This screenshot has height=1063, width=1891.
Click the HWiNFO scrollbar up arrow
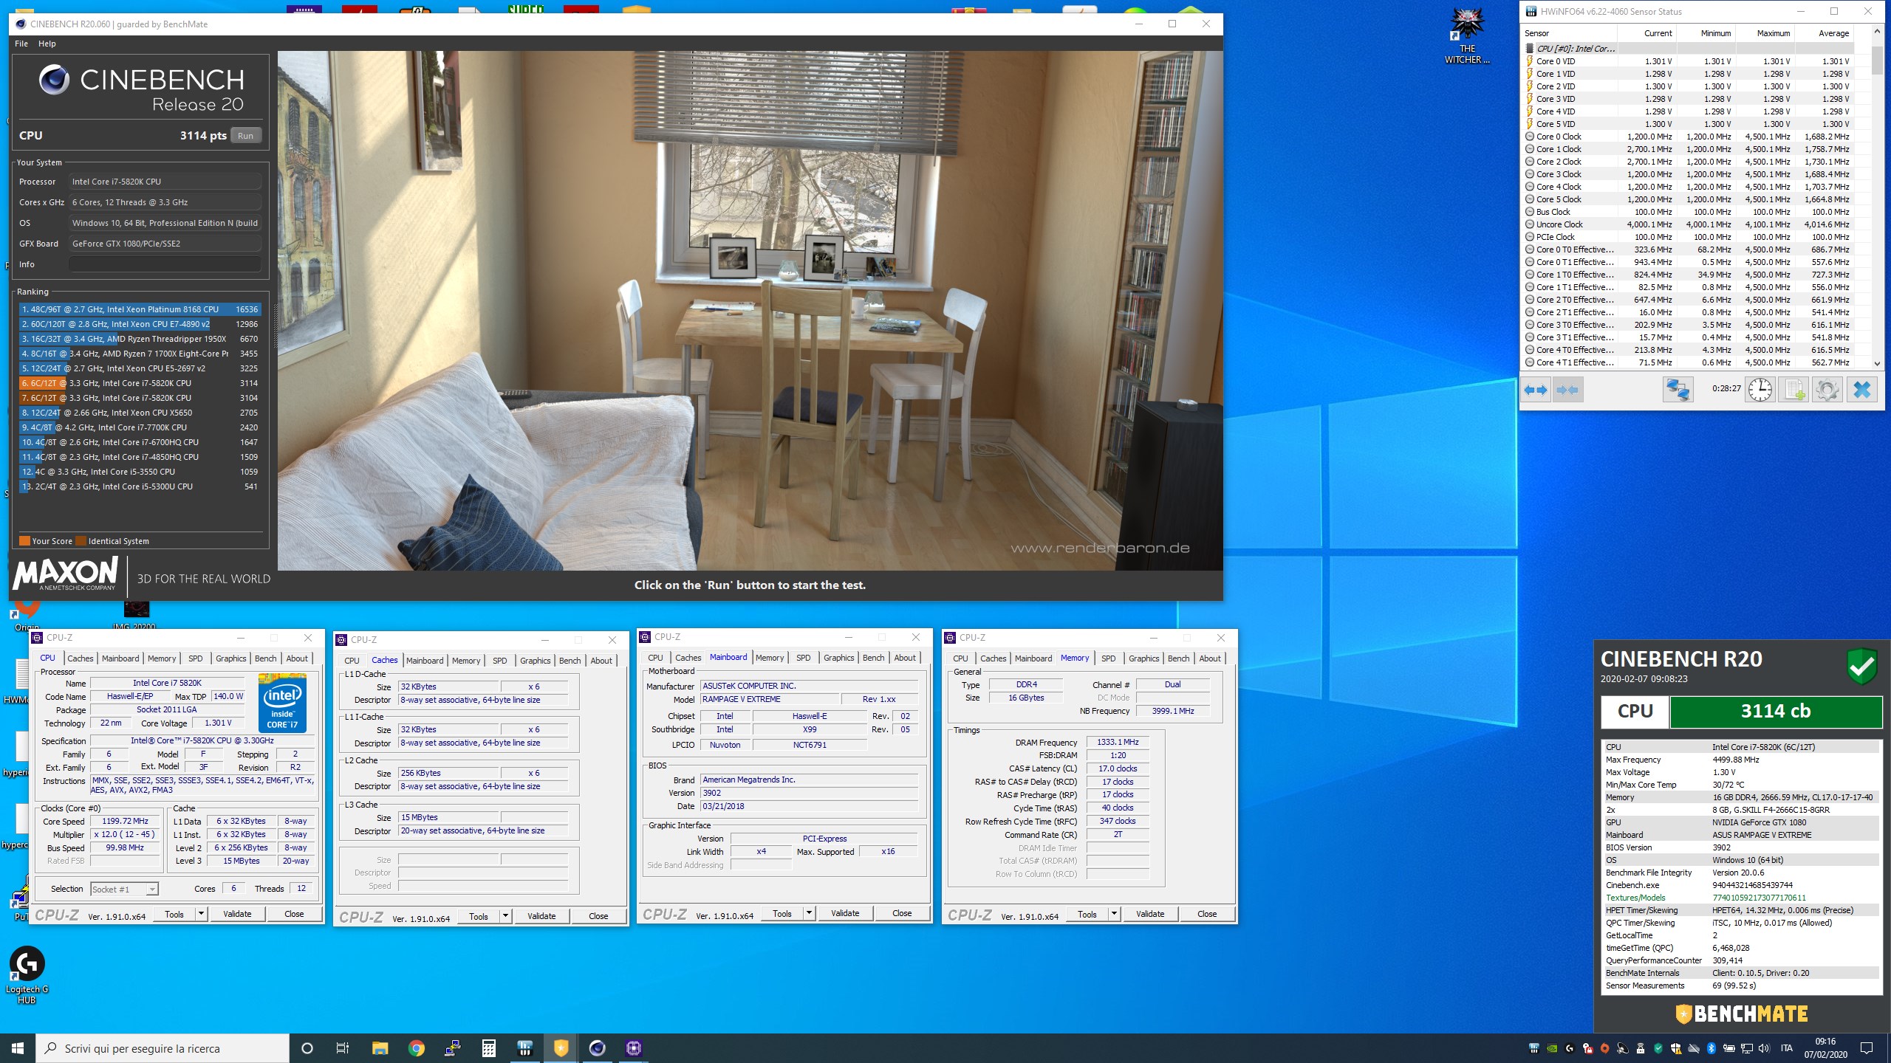(x=1877, y=32)
